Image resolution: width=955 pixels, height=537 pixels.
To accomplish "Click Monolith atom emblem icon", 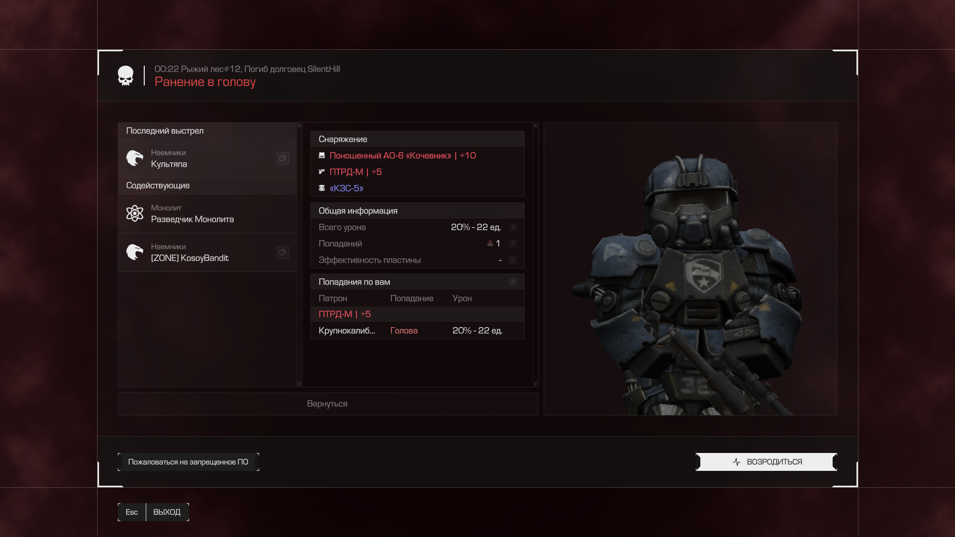I will pyautogui.click(x=134, y=213).
